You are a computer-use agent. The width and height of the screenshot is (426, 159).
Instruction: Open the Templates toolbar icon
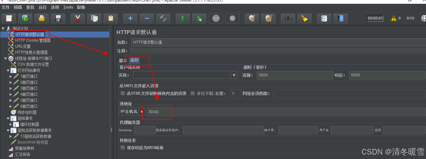25,18
